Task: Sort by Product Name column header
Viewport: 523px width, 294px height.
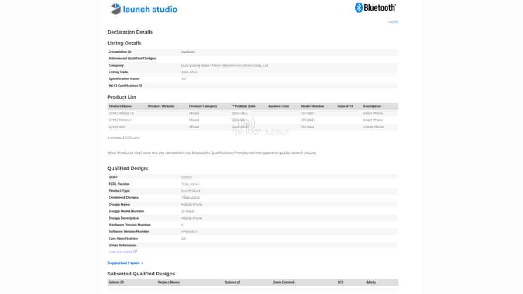Action: click(x=120, y=106)
